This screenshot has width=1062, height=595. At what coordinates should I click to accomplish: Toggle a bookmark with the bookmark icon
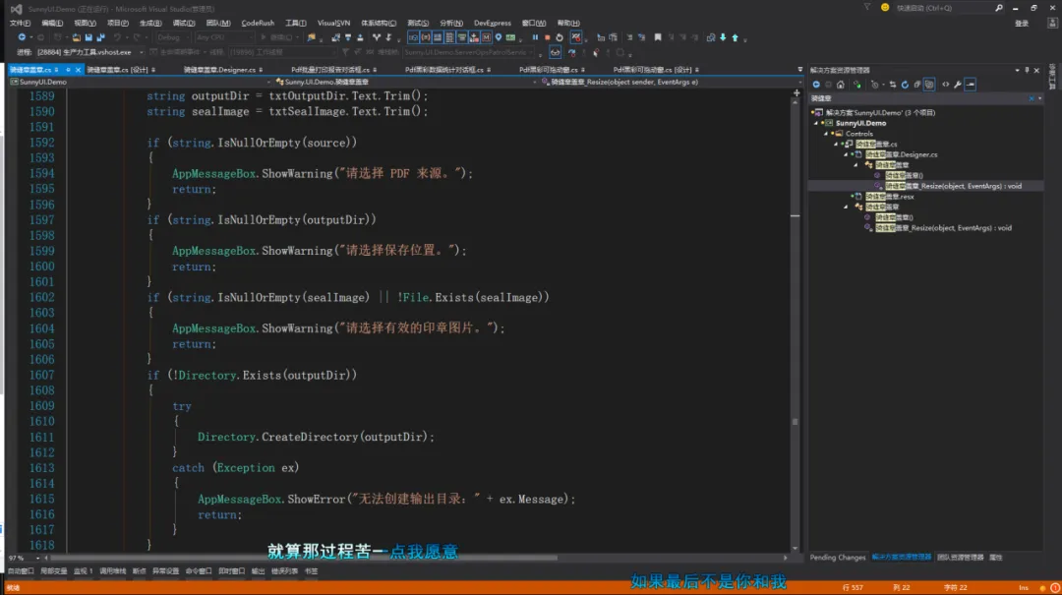(658, 37)
